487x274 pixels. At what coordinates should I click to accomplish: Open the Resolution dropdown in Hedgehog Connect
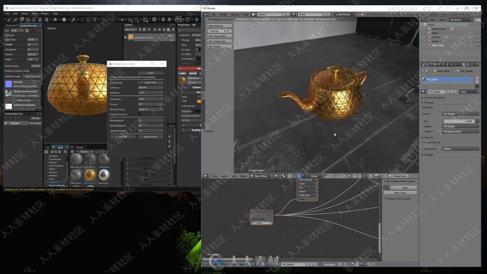[150, 99]
